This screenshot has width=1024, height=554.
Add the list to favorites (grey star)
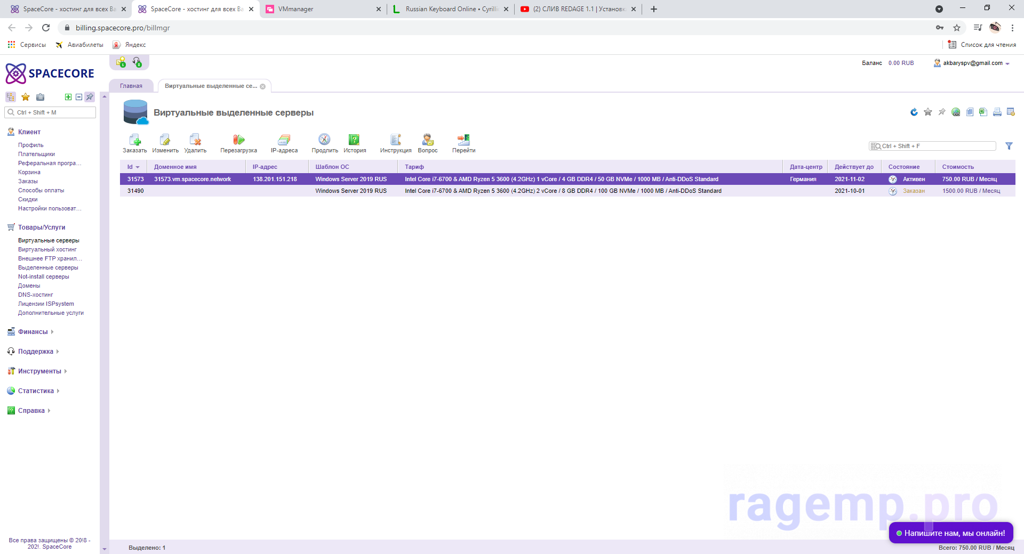click(x=928, y=112)
